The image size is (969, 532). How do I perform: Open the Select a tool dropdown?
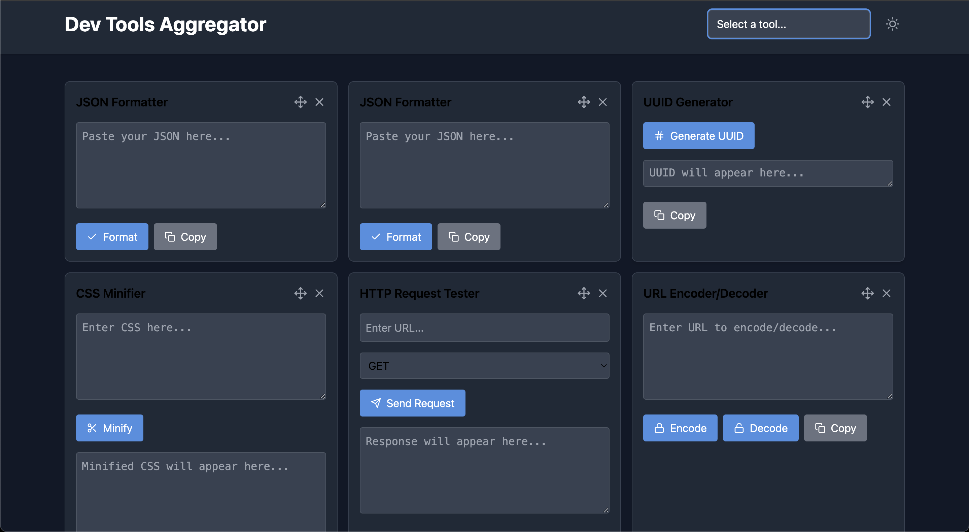coord(788,24)
